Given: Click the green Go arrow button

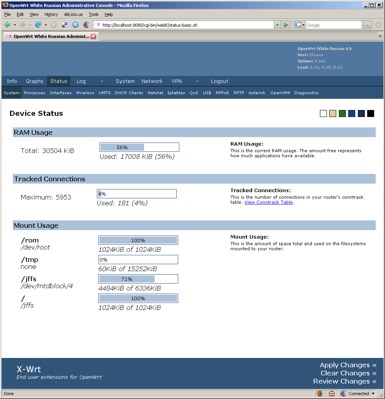Looking at the screenshot, I should tap(286, 25).
